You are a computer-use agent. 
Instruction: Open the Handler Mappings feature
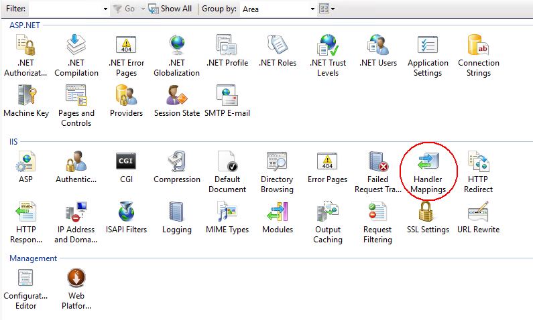(428, 172)
